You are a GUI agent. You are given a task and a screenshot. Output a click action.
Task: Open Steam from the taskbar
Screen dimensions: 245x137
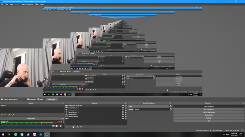(x=28, y=135)
